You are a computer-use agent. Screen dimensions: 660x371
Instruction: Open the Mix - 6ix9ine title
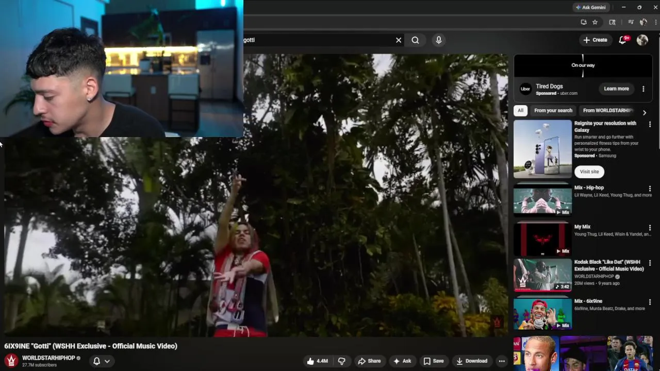(588, 301)
